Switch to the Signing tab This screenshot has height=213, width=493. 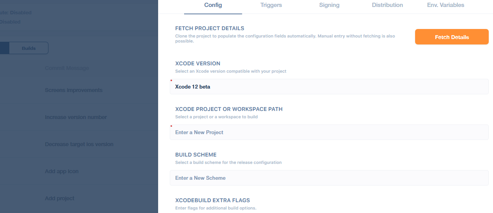tap(329, 5)
